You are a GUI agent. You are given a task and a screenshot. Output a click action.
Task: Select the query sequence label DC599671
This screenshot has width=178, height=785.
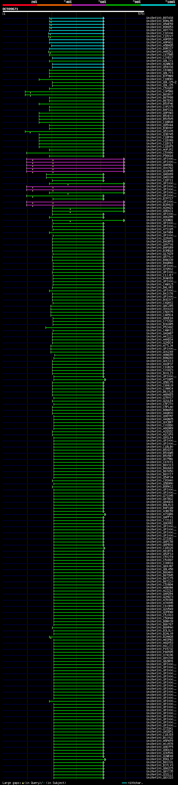pos(10,9)
